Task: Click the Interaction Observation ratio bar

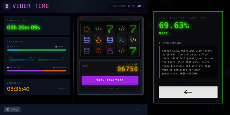Action: 37,71
